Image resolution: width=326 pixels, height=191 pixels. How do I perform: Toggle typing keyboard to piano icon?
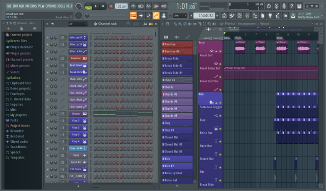point(133,15)
